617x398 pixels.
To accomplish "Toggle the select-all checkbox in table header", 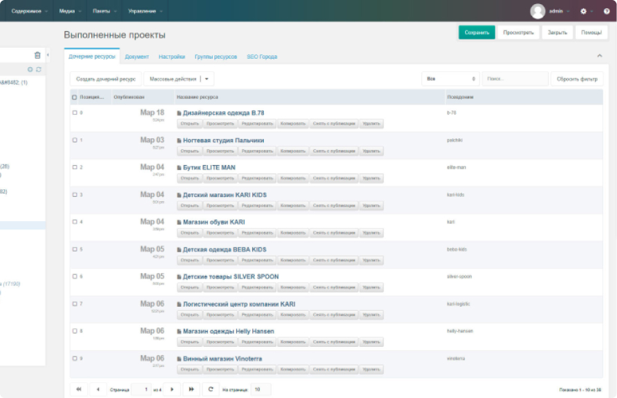I will point(75,97).
